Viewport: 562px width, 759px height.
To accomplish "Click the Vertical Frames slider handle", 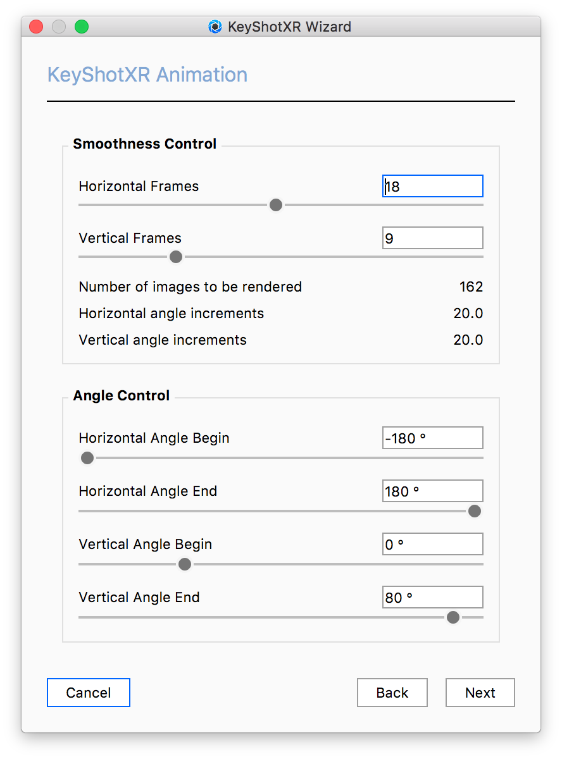I will [x=175, y=257].
